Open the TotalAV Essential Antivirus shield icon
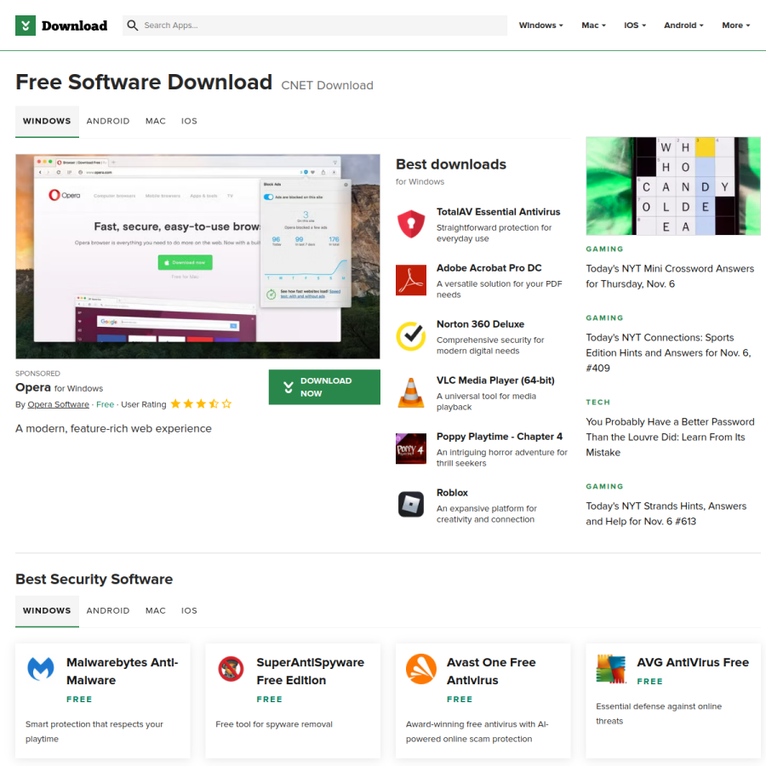The height and width of the screenshot is (766, 766). [x=411, y=224]
